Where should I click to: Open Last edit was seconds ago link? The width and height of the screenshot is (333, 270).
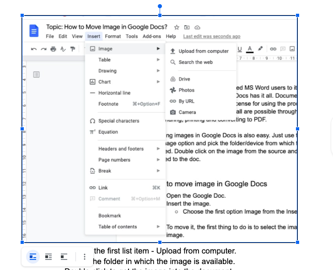coord(212,36)
